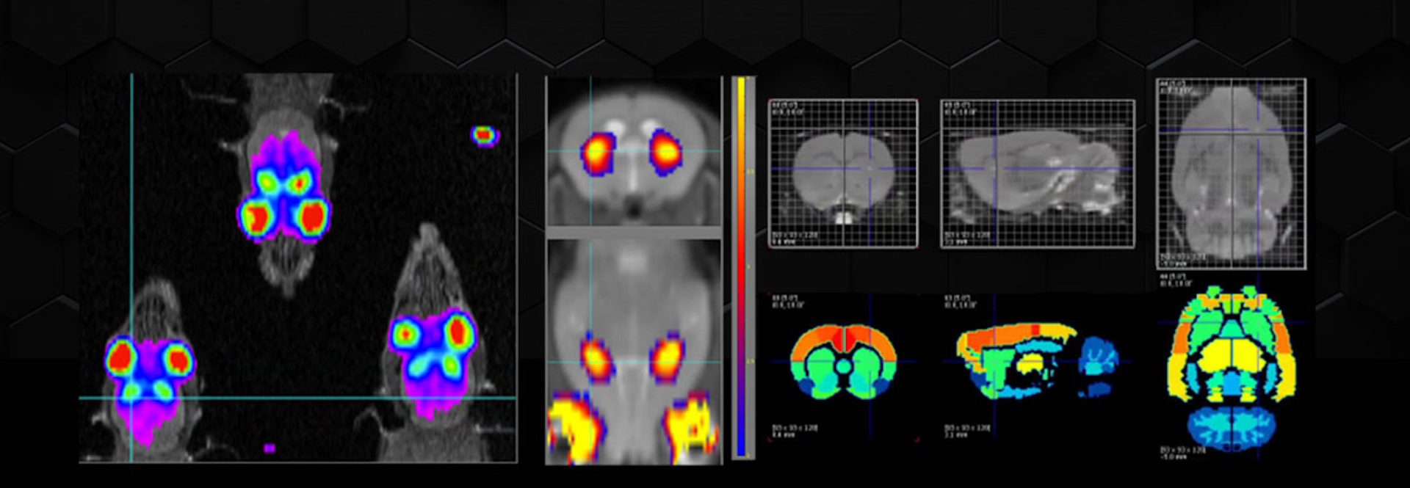Select the sagittal grayscale MRI grid view

coord(1037,174)
